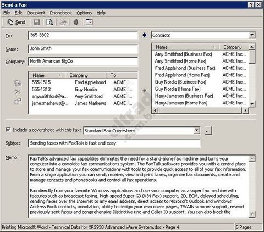Click the paperclip attachment icon

76,23
